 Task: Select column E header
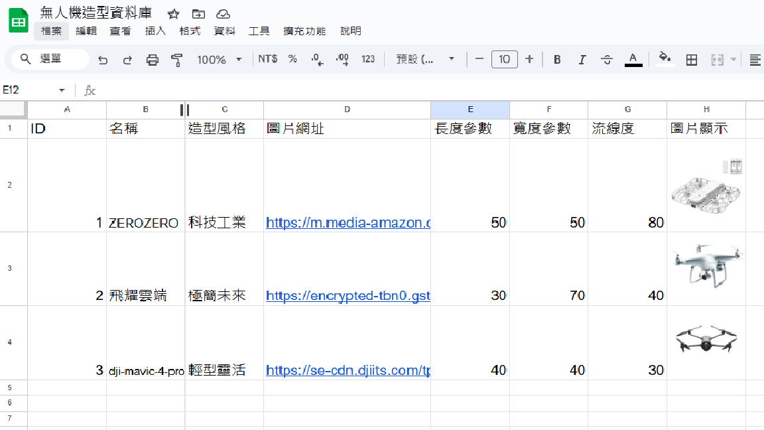coord(470,109)
